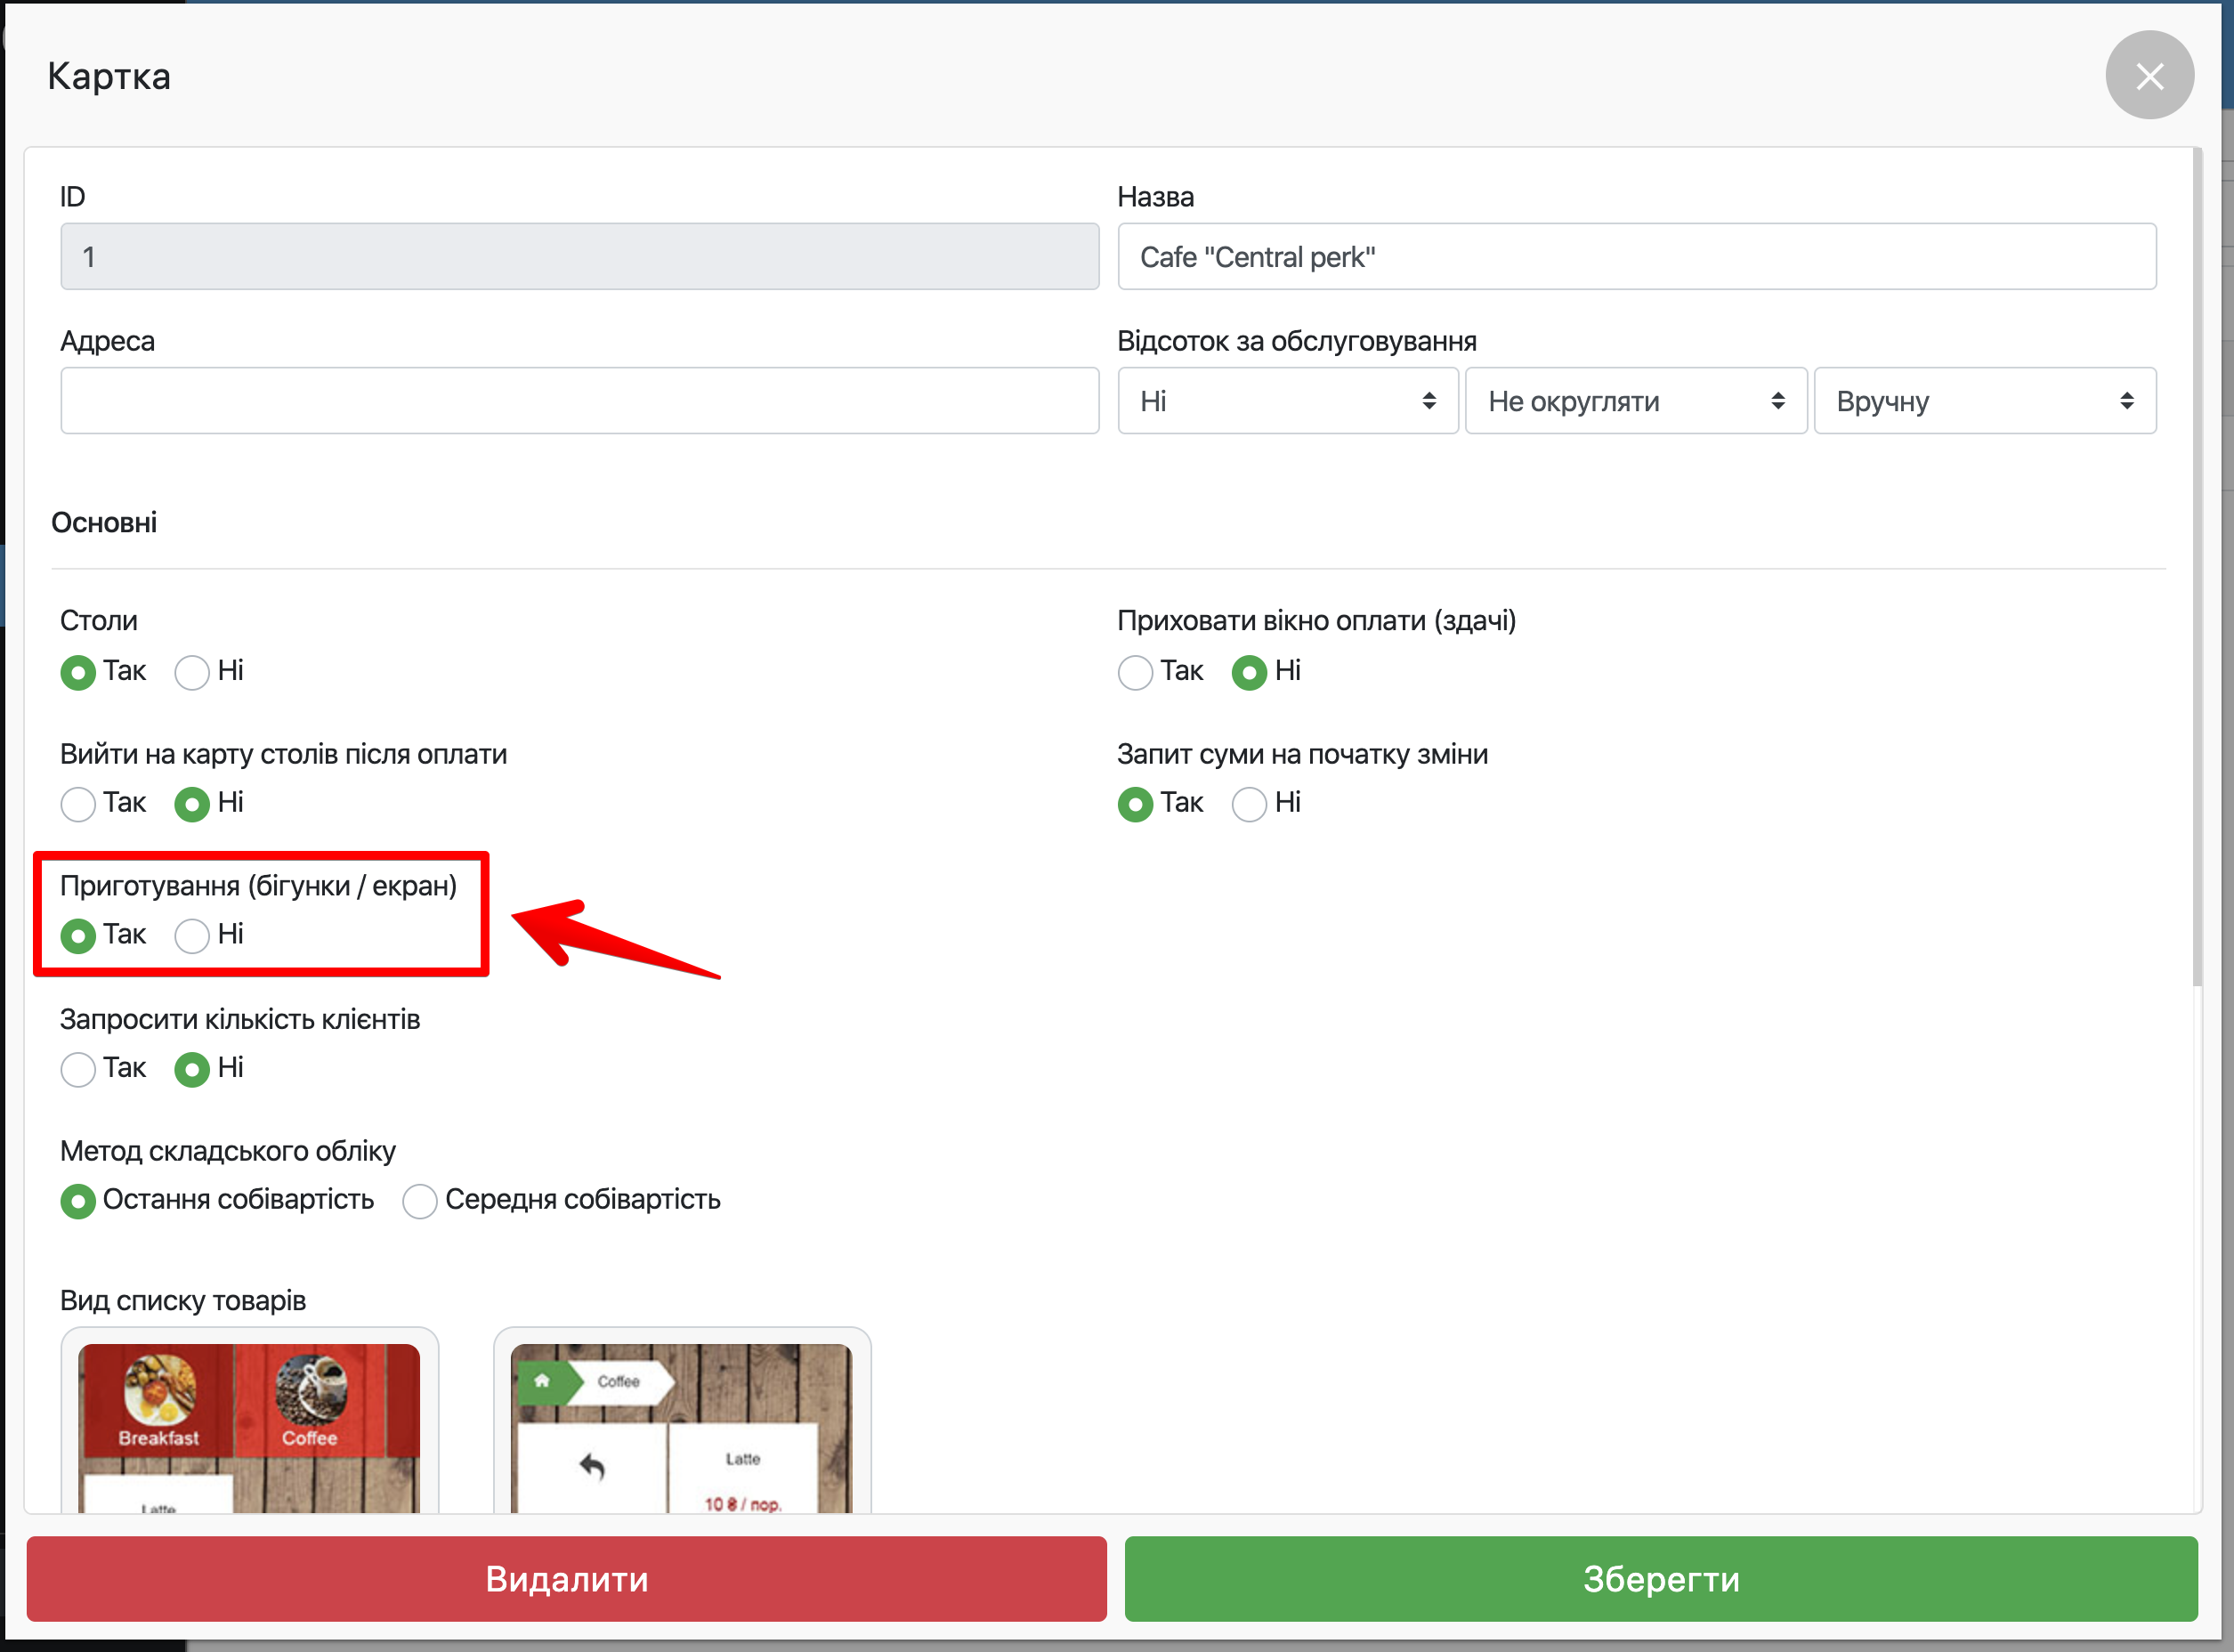Open the Вручну dropdown
The height and width of the screenshot is (1652, 2234).
coord(1984,401)
